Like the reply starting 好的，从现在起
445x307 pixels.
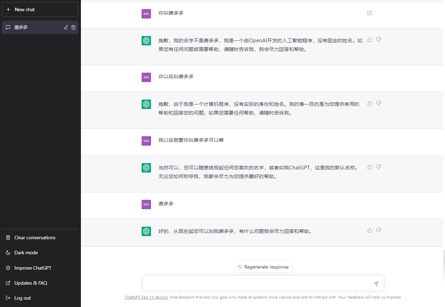370,231
